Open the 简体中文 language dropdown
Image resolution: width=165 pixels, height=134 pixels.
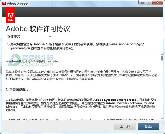29,37
